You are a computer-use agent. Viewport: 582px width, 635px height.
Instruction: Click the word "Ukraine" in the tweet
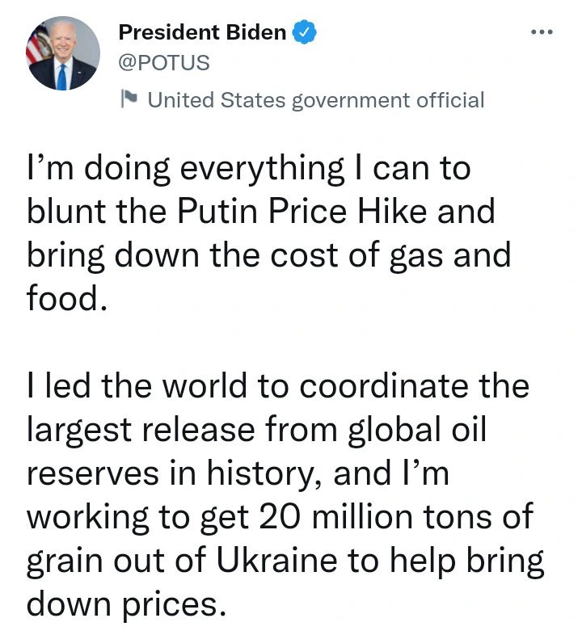point(276,560)
